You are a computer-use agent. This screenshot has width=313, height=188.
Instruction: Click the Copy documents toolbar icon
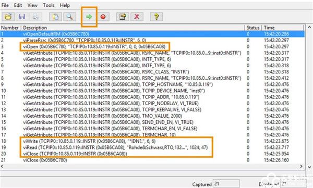coord(55,17)
